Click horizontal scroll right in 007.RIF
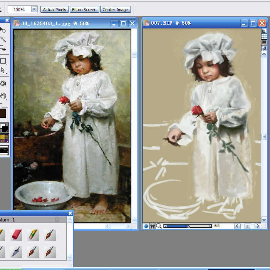Screen dimensions: 270x270 coord(258,226)
